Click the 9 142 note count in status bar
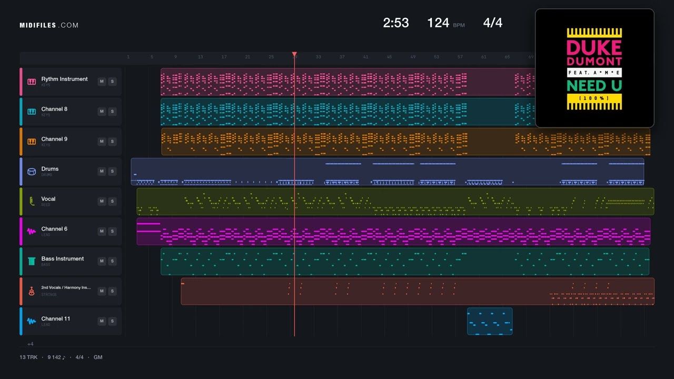The image size is (674, 379). (x=56, y=357)
